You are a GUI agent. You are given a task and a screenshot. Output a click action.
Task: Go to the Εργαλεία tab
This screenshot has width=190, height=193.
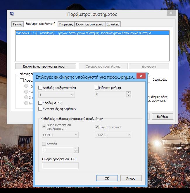pos(113,24)
